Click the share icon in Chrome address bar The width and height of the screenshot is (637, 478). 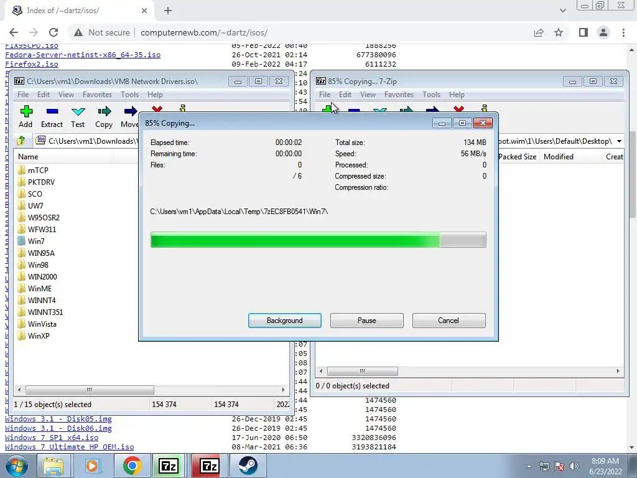point(539,32)
